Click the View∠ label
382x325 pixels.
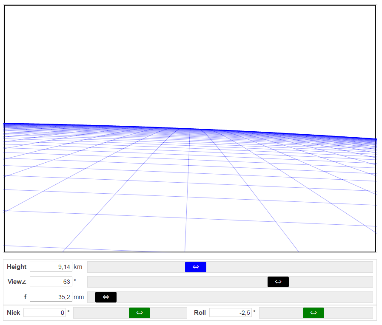pos(17,282)
